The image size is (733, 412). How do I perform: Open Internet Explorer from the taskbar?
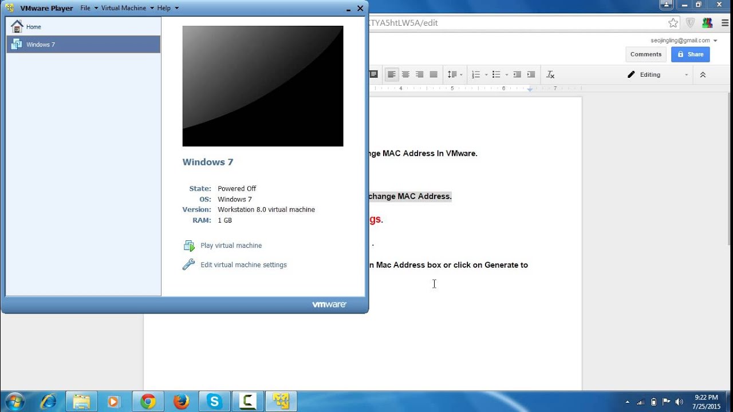[x=49, y=402]
